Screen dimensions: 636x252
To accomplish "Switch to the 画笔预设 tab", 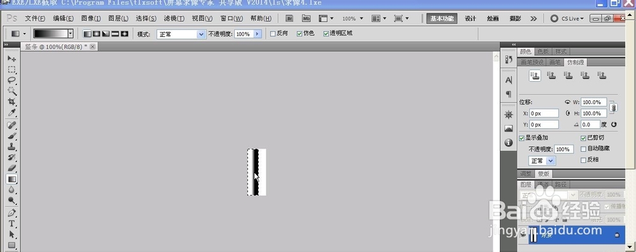I will point(532,62).
